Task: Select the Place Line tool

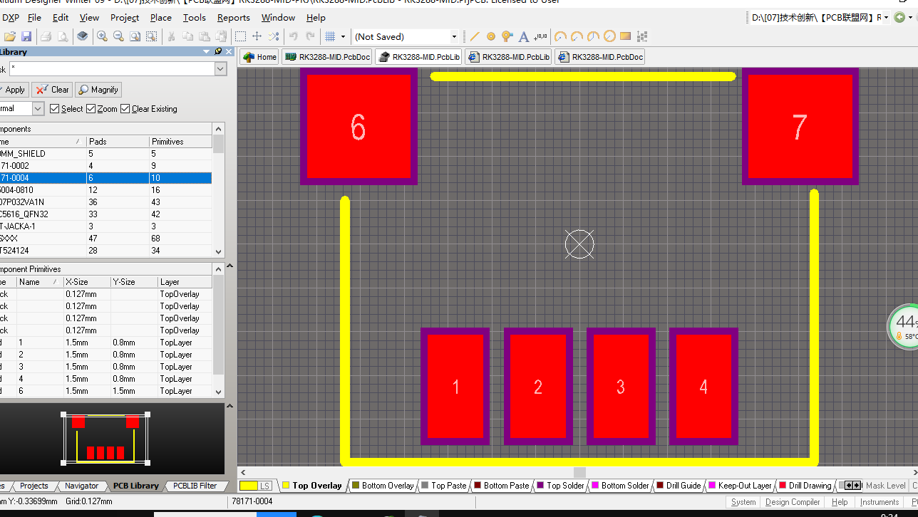Action: tap(475, 36)
